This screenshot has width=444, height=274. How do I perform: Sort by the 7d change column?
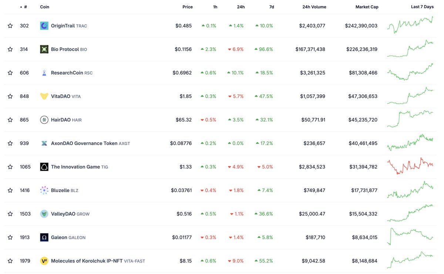271,7
